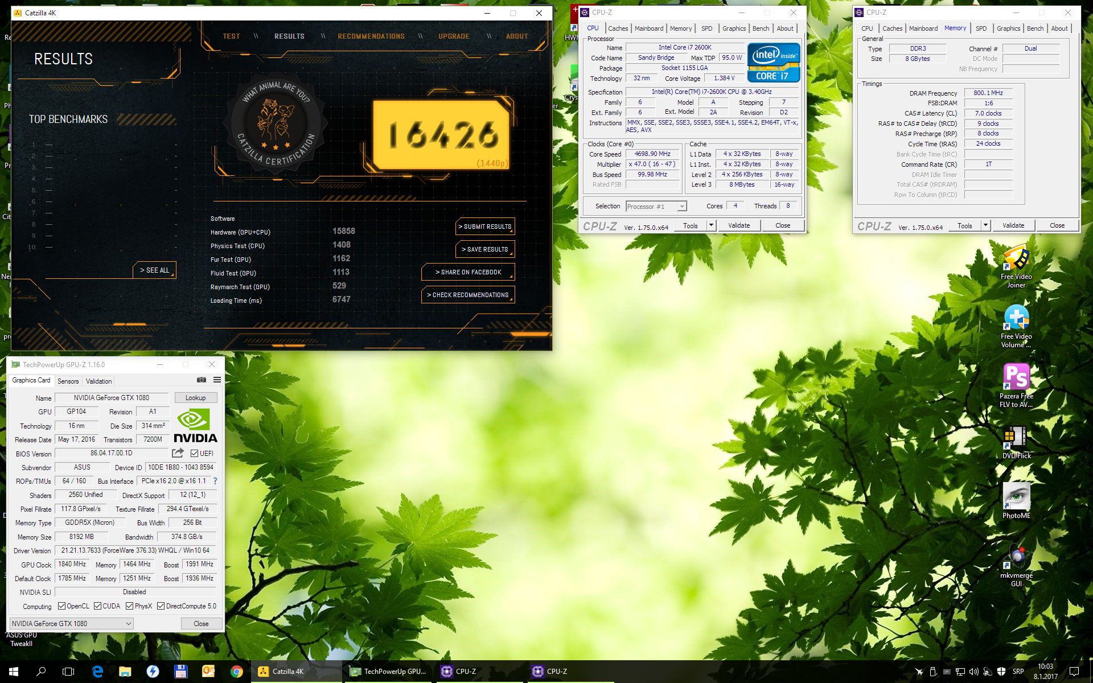Open RECOMMENDATIONS in Catzilla navigation

point(371,36)
